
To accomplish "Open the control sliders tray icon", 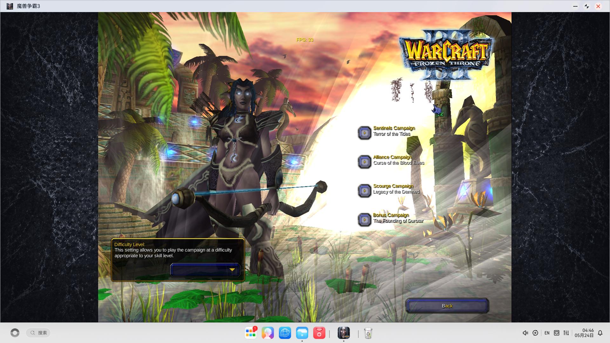I will 566,333.
